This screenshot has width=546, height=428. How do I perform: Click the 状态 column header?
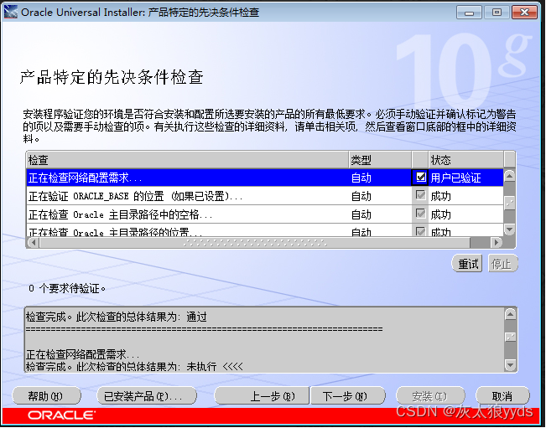(x=466, y=160)
